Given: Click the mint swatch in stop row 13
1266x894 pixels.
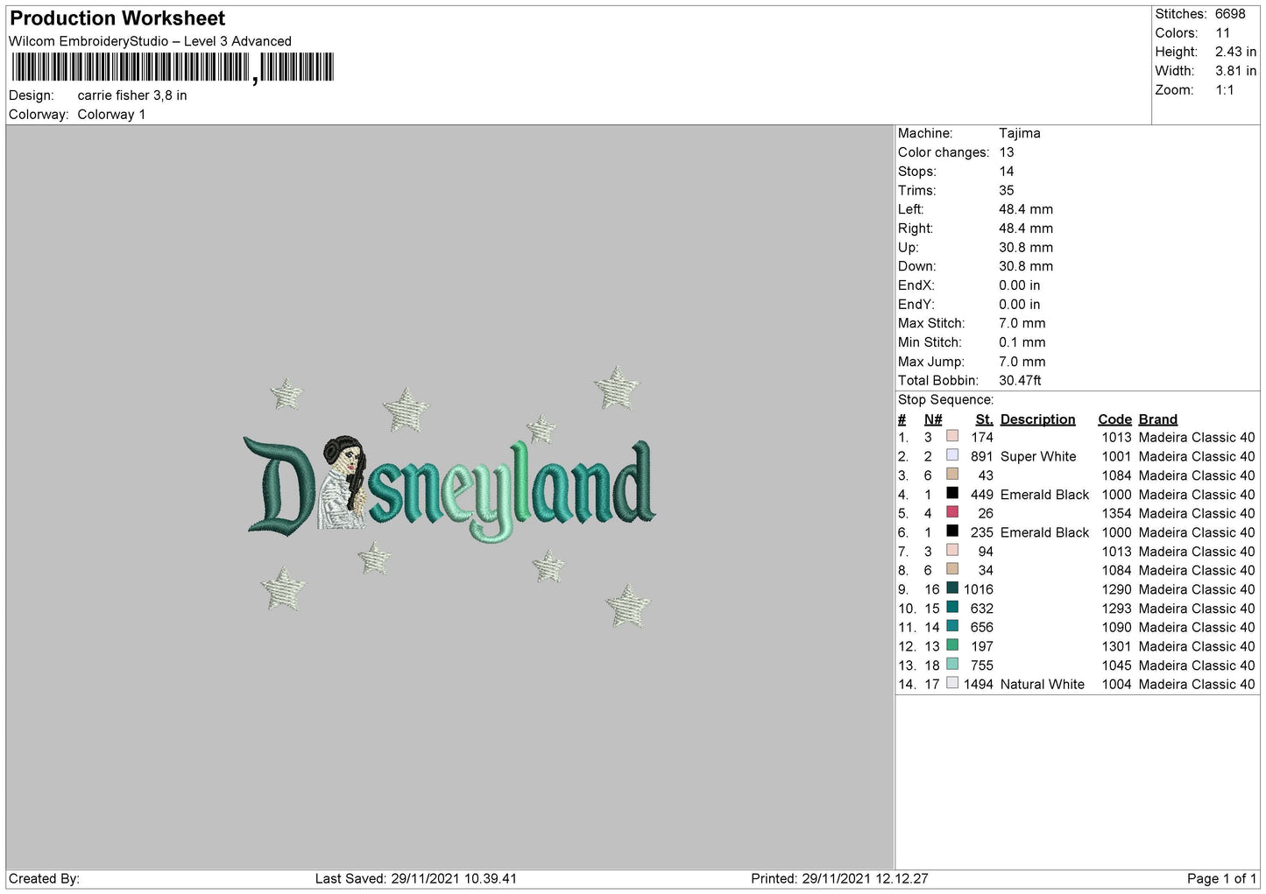Looking at the screenshot, I should pyautogui.click(x=952, y=665).
